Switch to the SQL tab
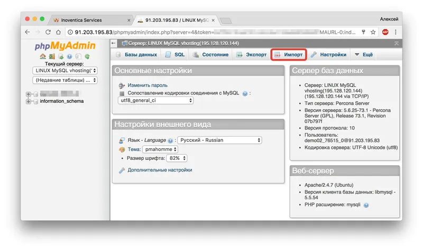Screen dimensions: 423x250 click(x=175, y=55)
